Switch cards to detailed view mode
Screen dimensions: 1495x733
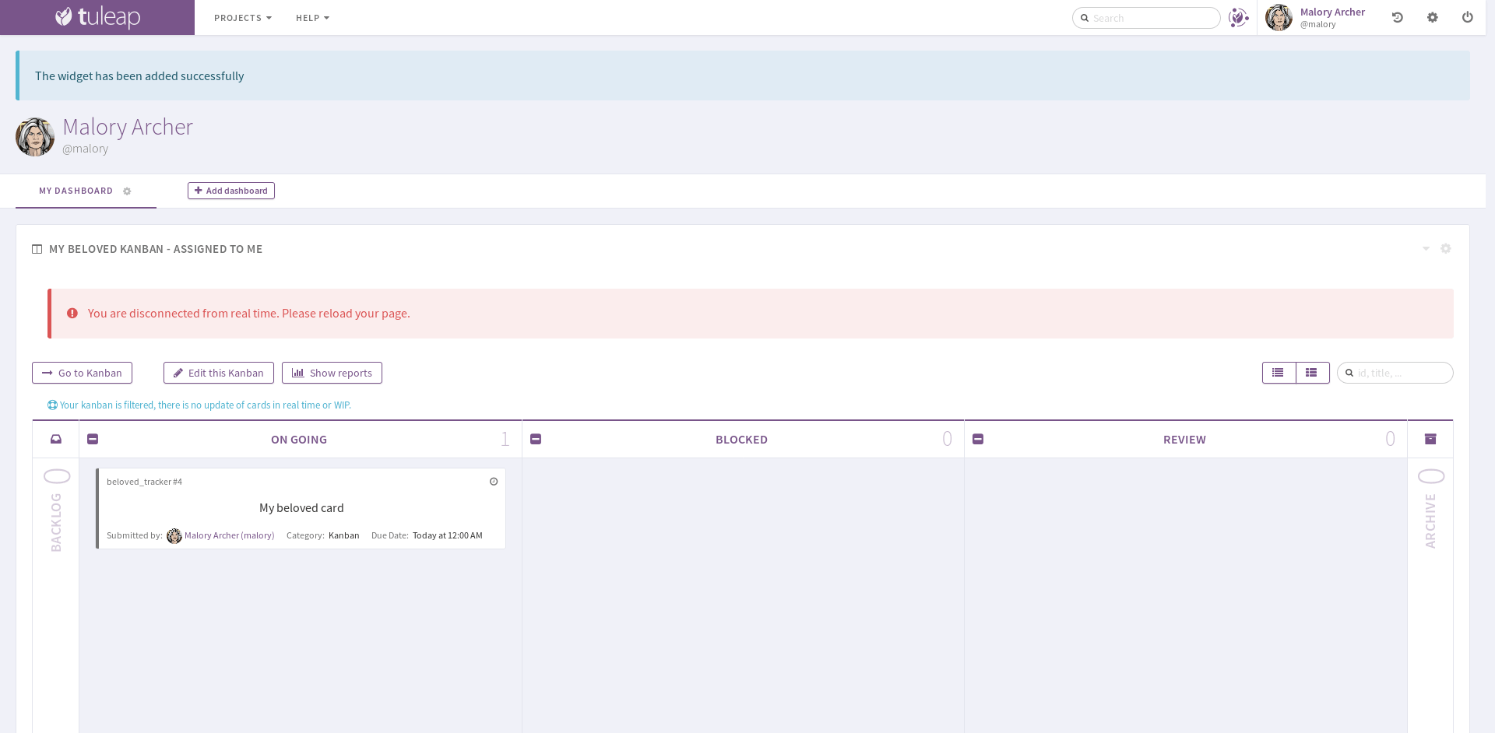(x=1313, y=373)
